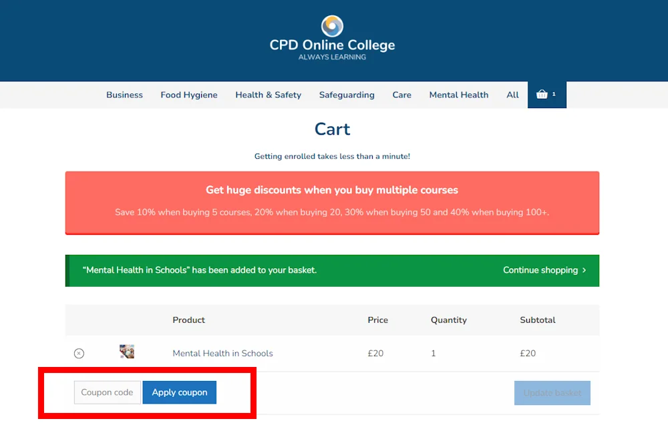Focus the Coupon code input field
Viewport: 668px width, 423px height.
point(108,392)
